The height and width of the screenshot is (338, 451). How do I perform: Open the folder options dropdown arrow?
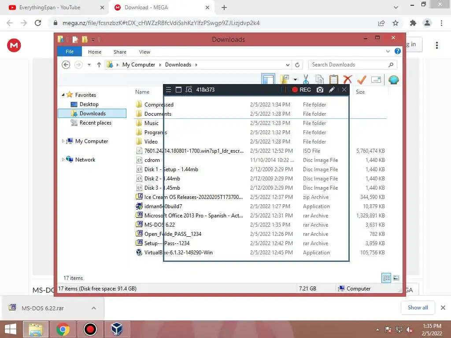[x=295, y=80]
